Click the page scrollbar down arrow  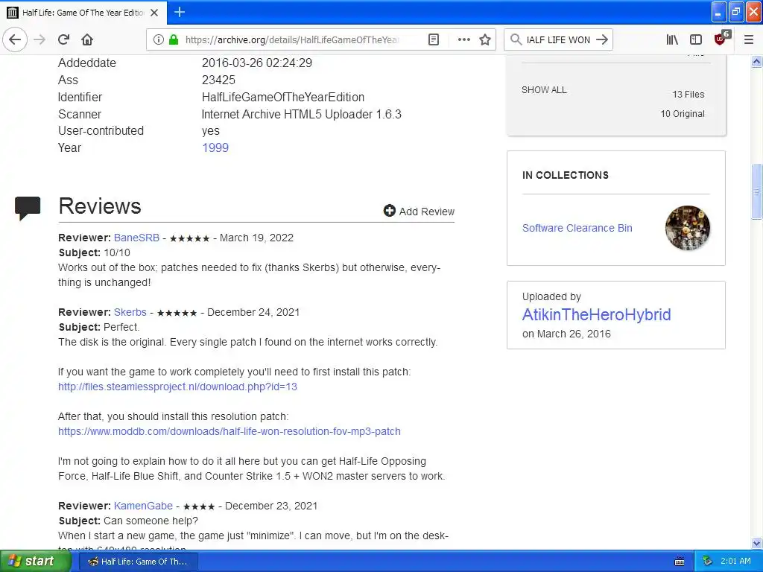[x=757, y=543]
